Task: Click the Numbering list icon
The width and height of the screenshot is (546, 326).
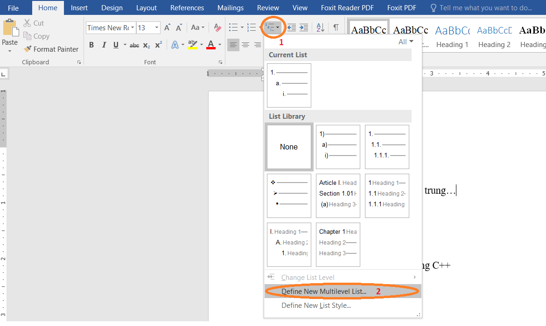Action: [x=252, y=27]
